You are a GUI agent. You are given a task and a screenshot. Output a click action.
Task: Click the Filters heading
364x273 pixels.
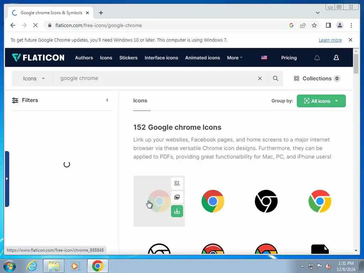pos(30,100)
